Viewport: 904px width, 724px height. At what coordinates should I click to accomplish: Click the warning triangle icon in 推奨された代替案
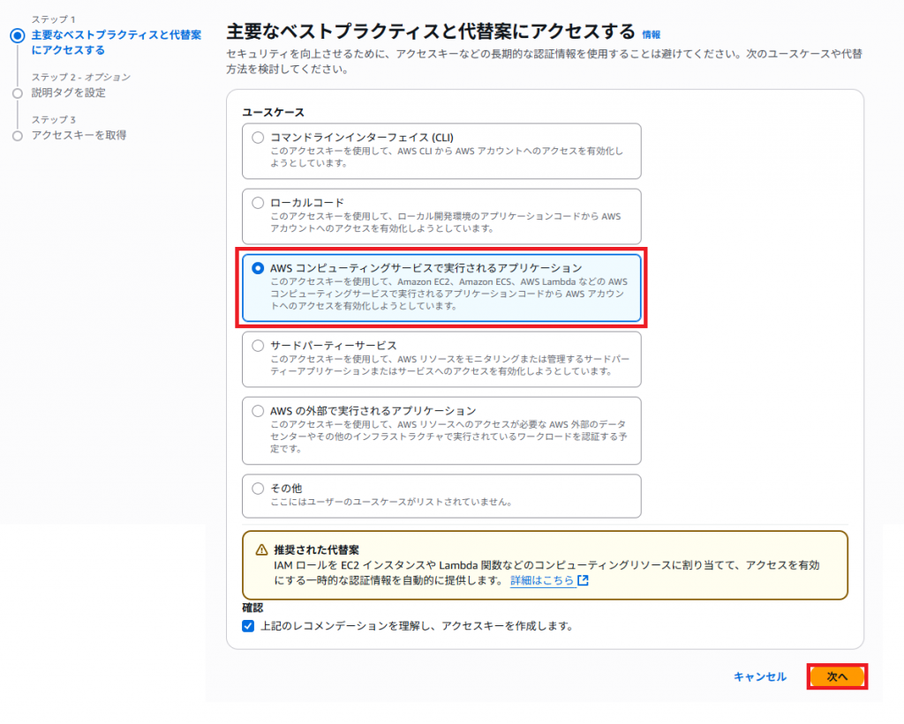point(261,549)
